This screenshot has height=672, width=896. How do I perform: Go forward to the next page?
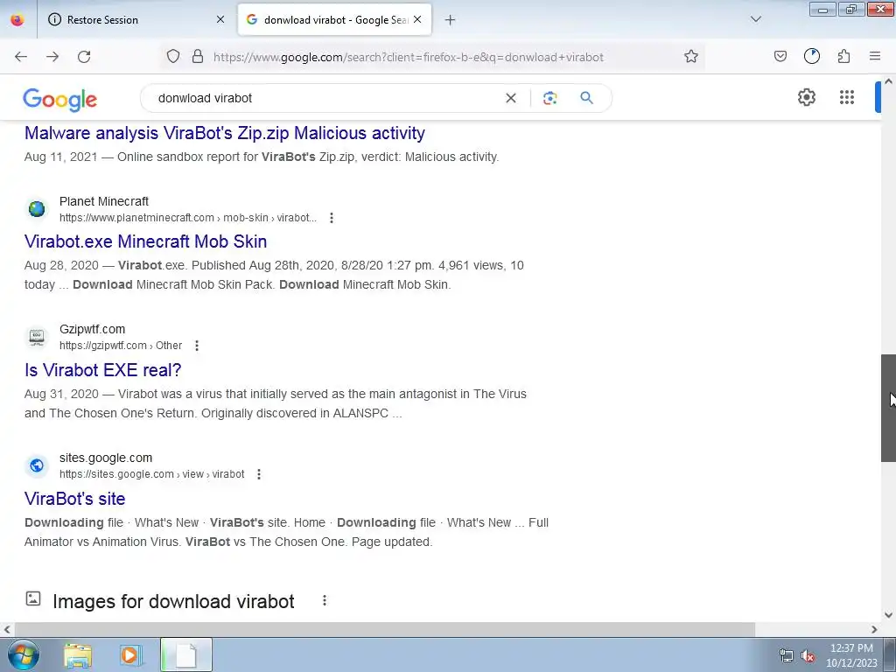pyautogui.click(x=52, y=57)
